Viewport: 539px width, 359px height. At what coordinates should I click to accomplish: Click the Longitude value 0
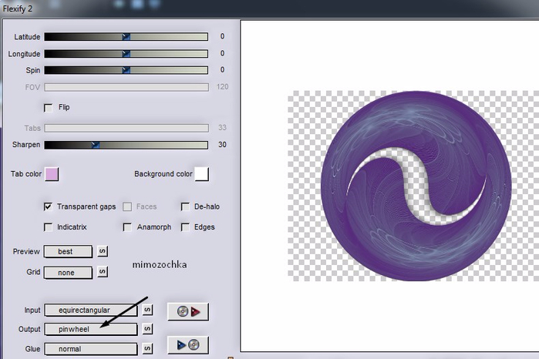coord(222,53)
